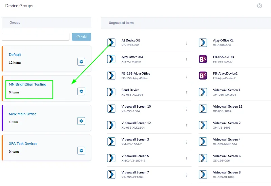Open settings gear for Mvix Main Office group
Viewport: 271px width, 186px height.
[81, 121]
